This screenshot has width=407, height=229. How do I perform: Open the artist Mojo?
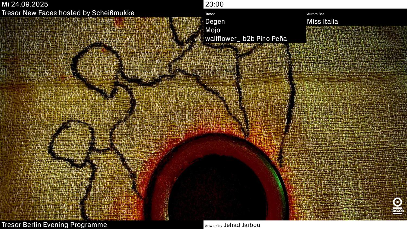pos(212,30)
